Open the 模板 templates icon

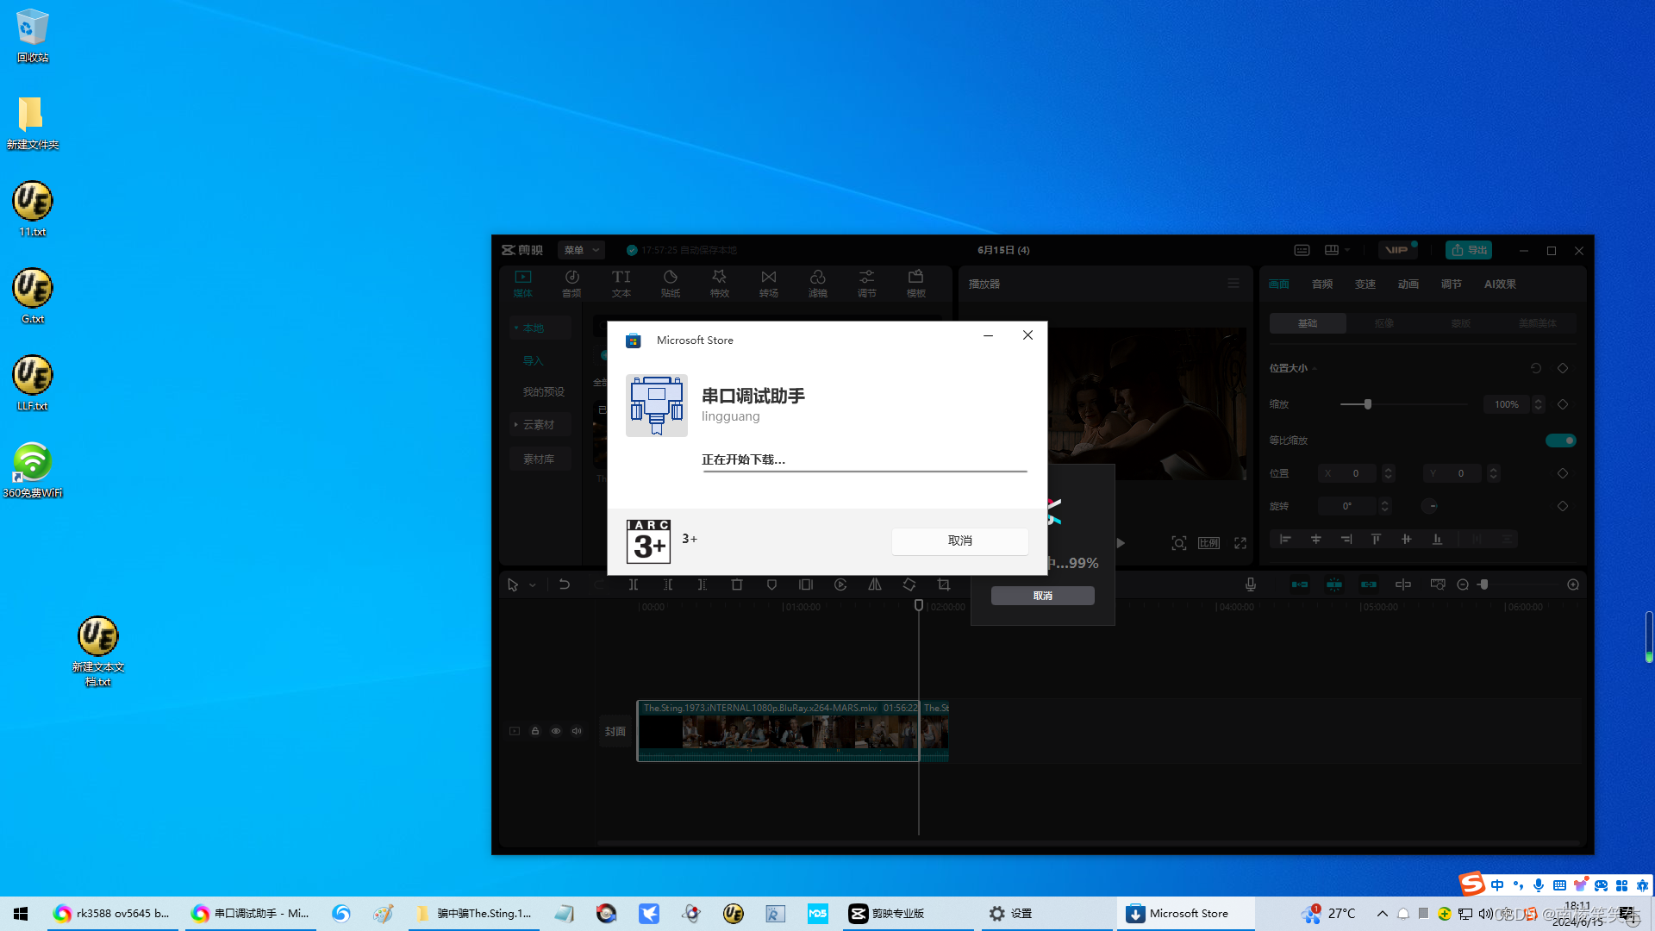click(916, 284)
